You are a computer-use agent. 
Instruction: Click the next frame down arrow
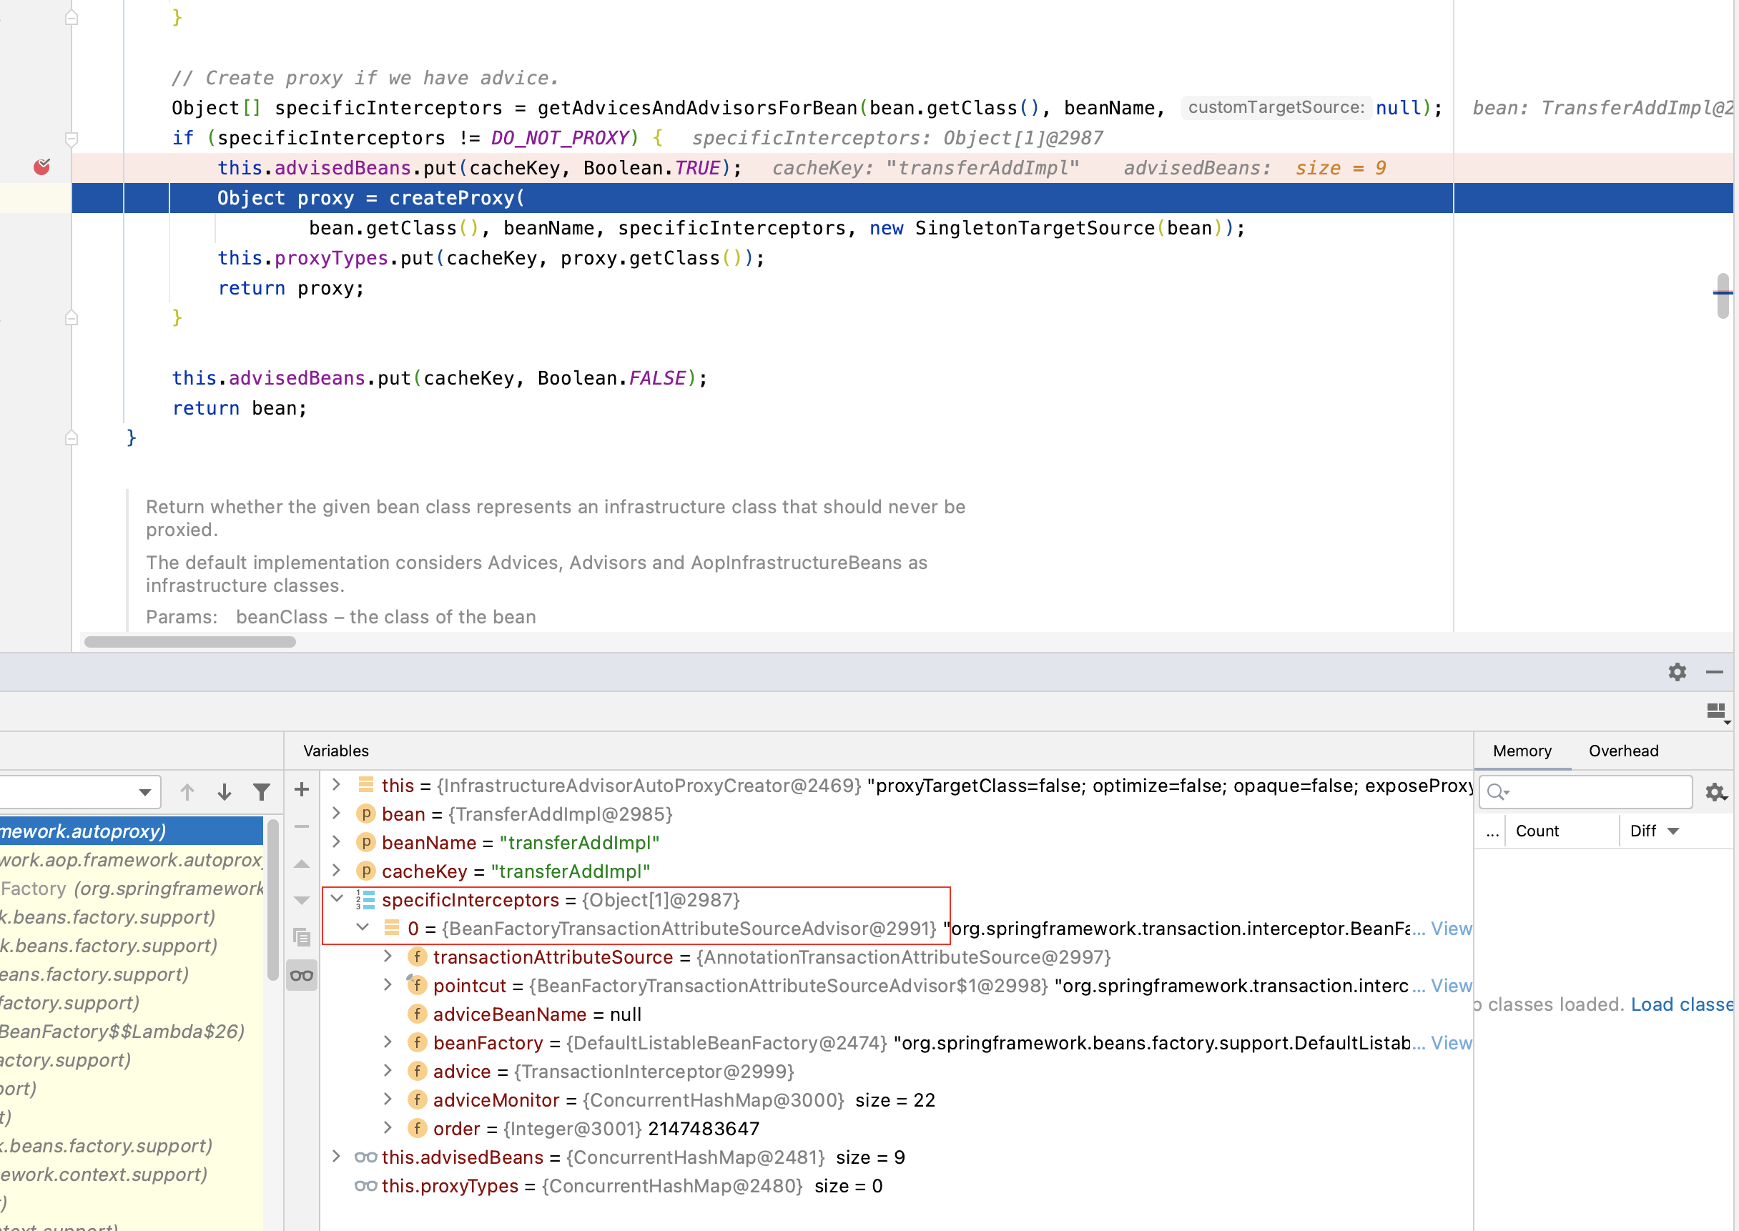click(225, 792)
